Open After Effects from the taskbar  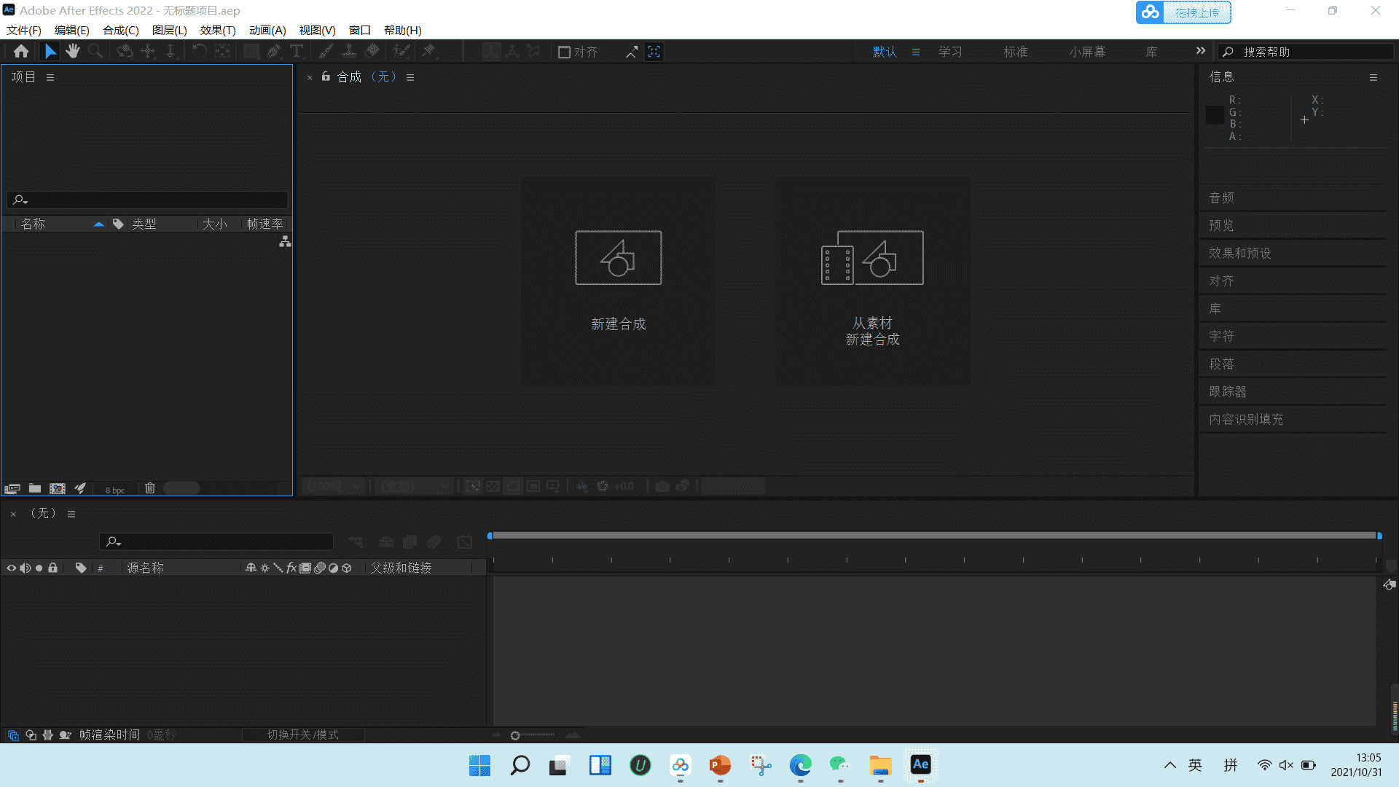coord(920,764)
